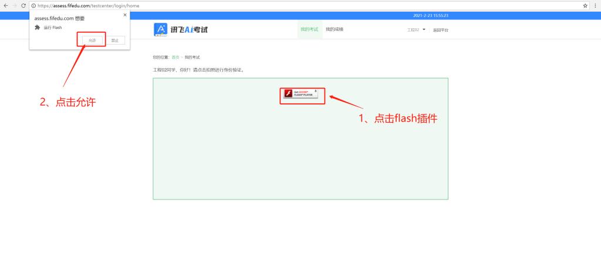Bookmark this page with the star icon
The image size is (601, 274).
585,5
